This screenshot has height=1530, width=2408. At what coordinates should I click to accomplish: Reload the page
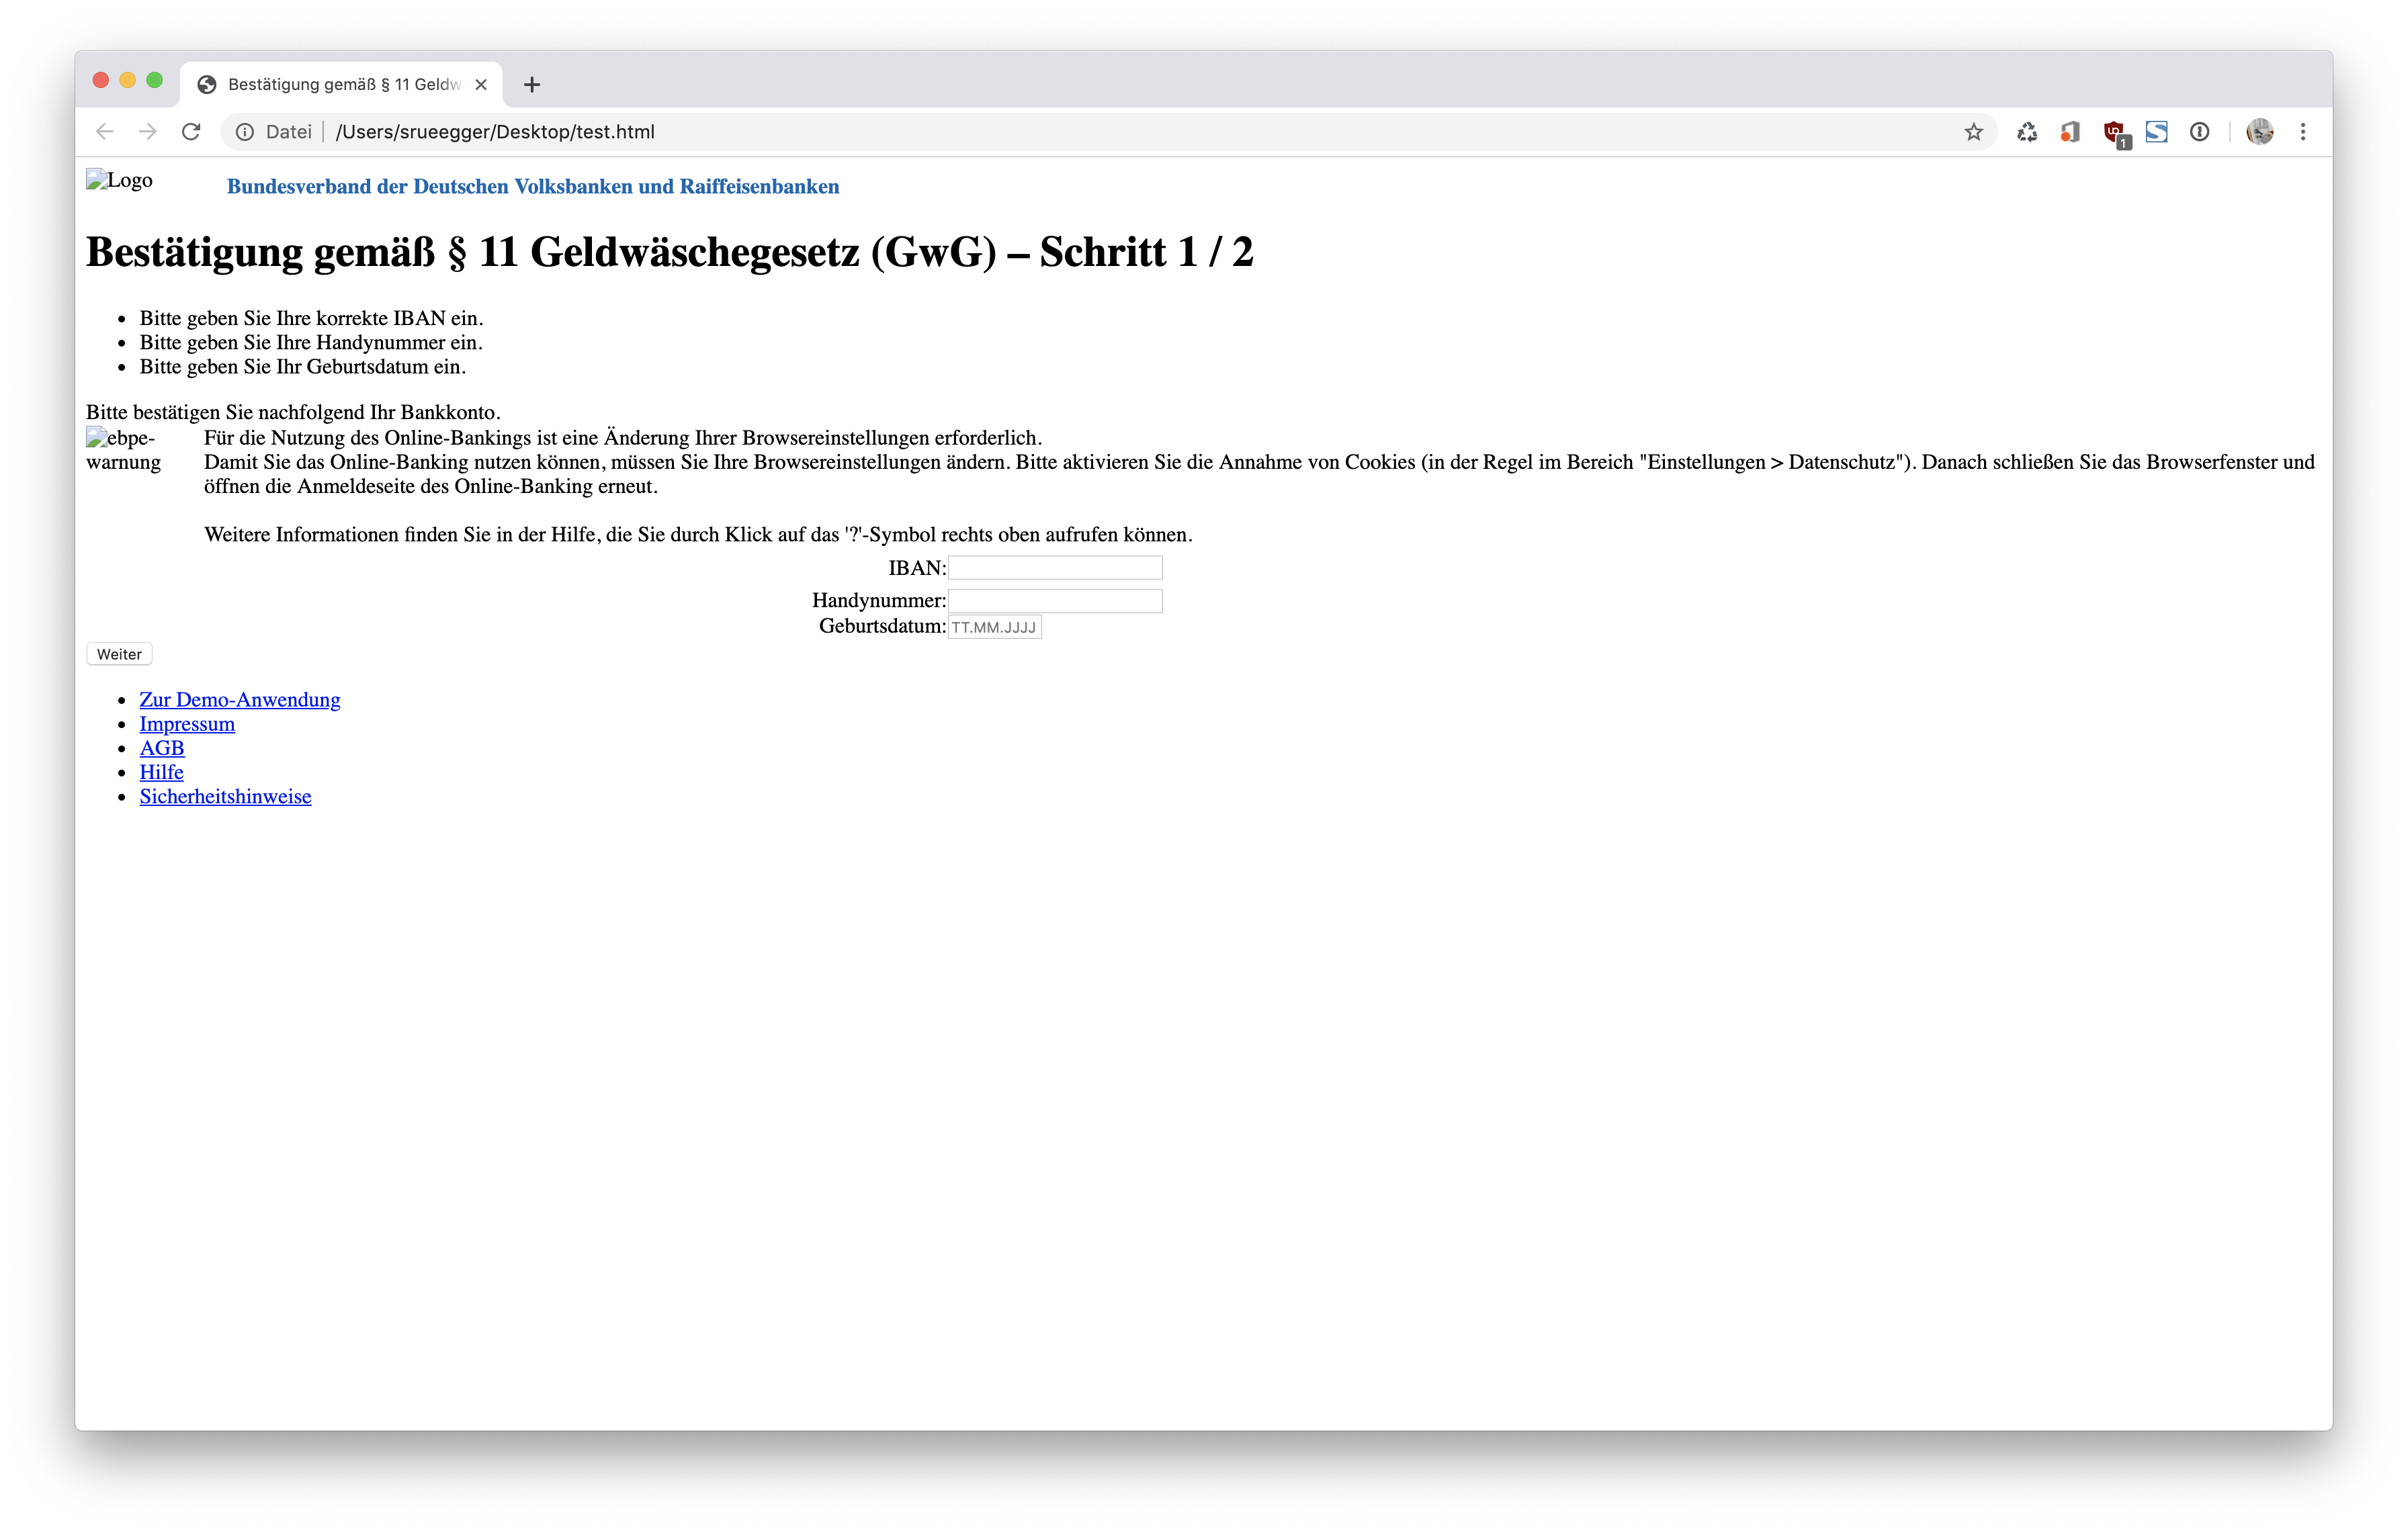[x=191, y=132]
